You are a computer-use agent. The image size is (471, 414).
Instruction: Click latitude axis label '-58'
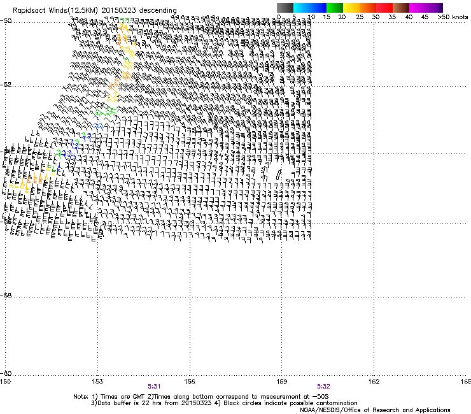[6, 296]
